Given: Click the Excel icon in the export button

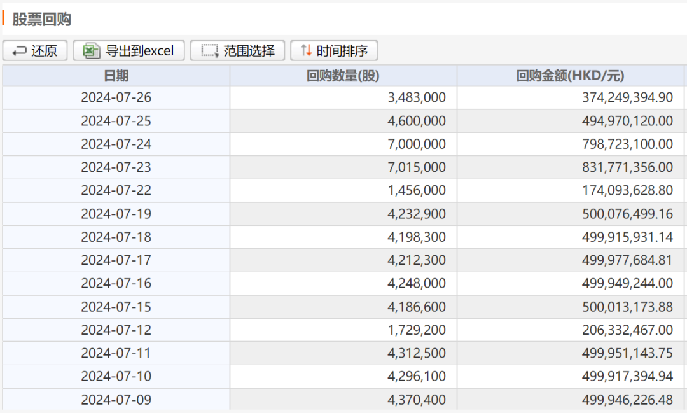Looking at the screenshot, I should pos(91,50).
